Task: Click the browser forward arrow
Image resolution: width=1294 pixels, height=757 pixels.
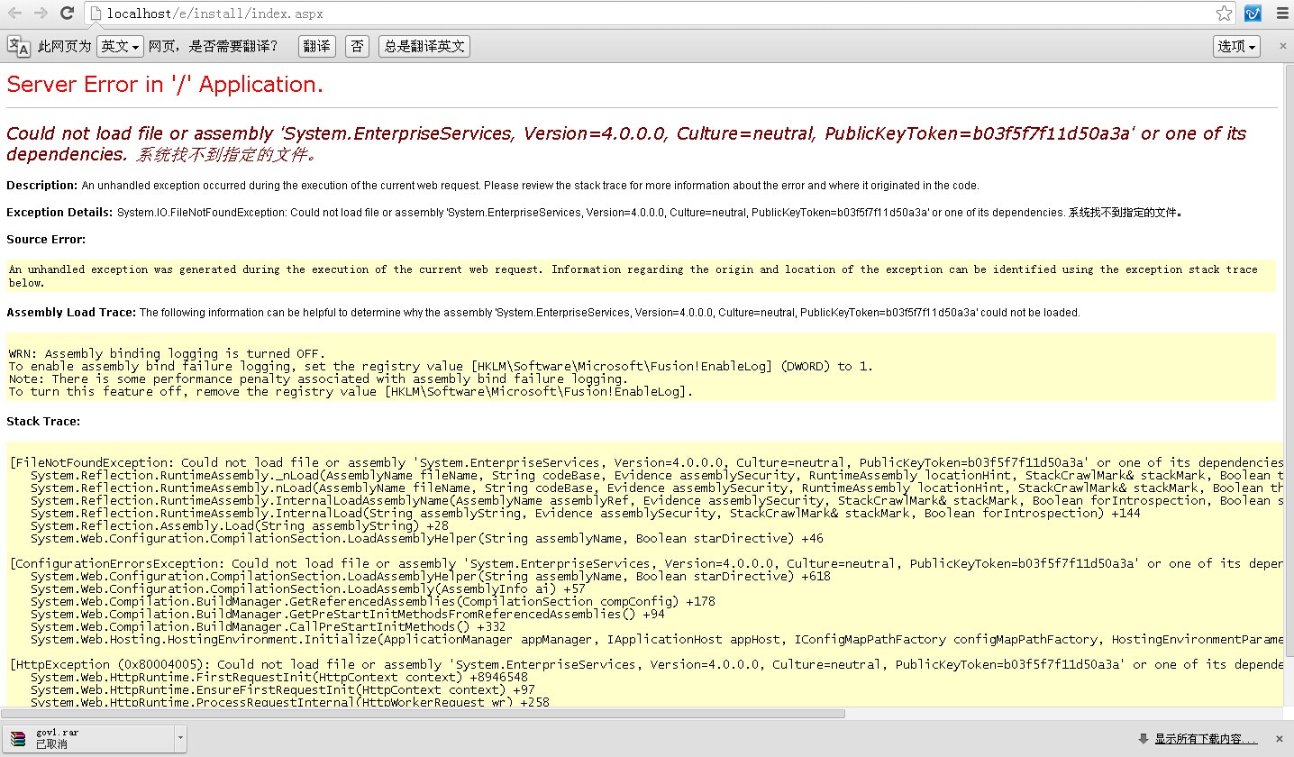Action: (41, 14)
